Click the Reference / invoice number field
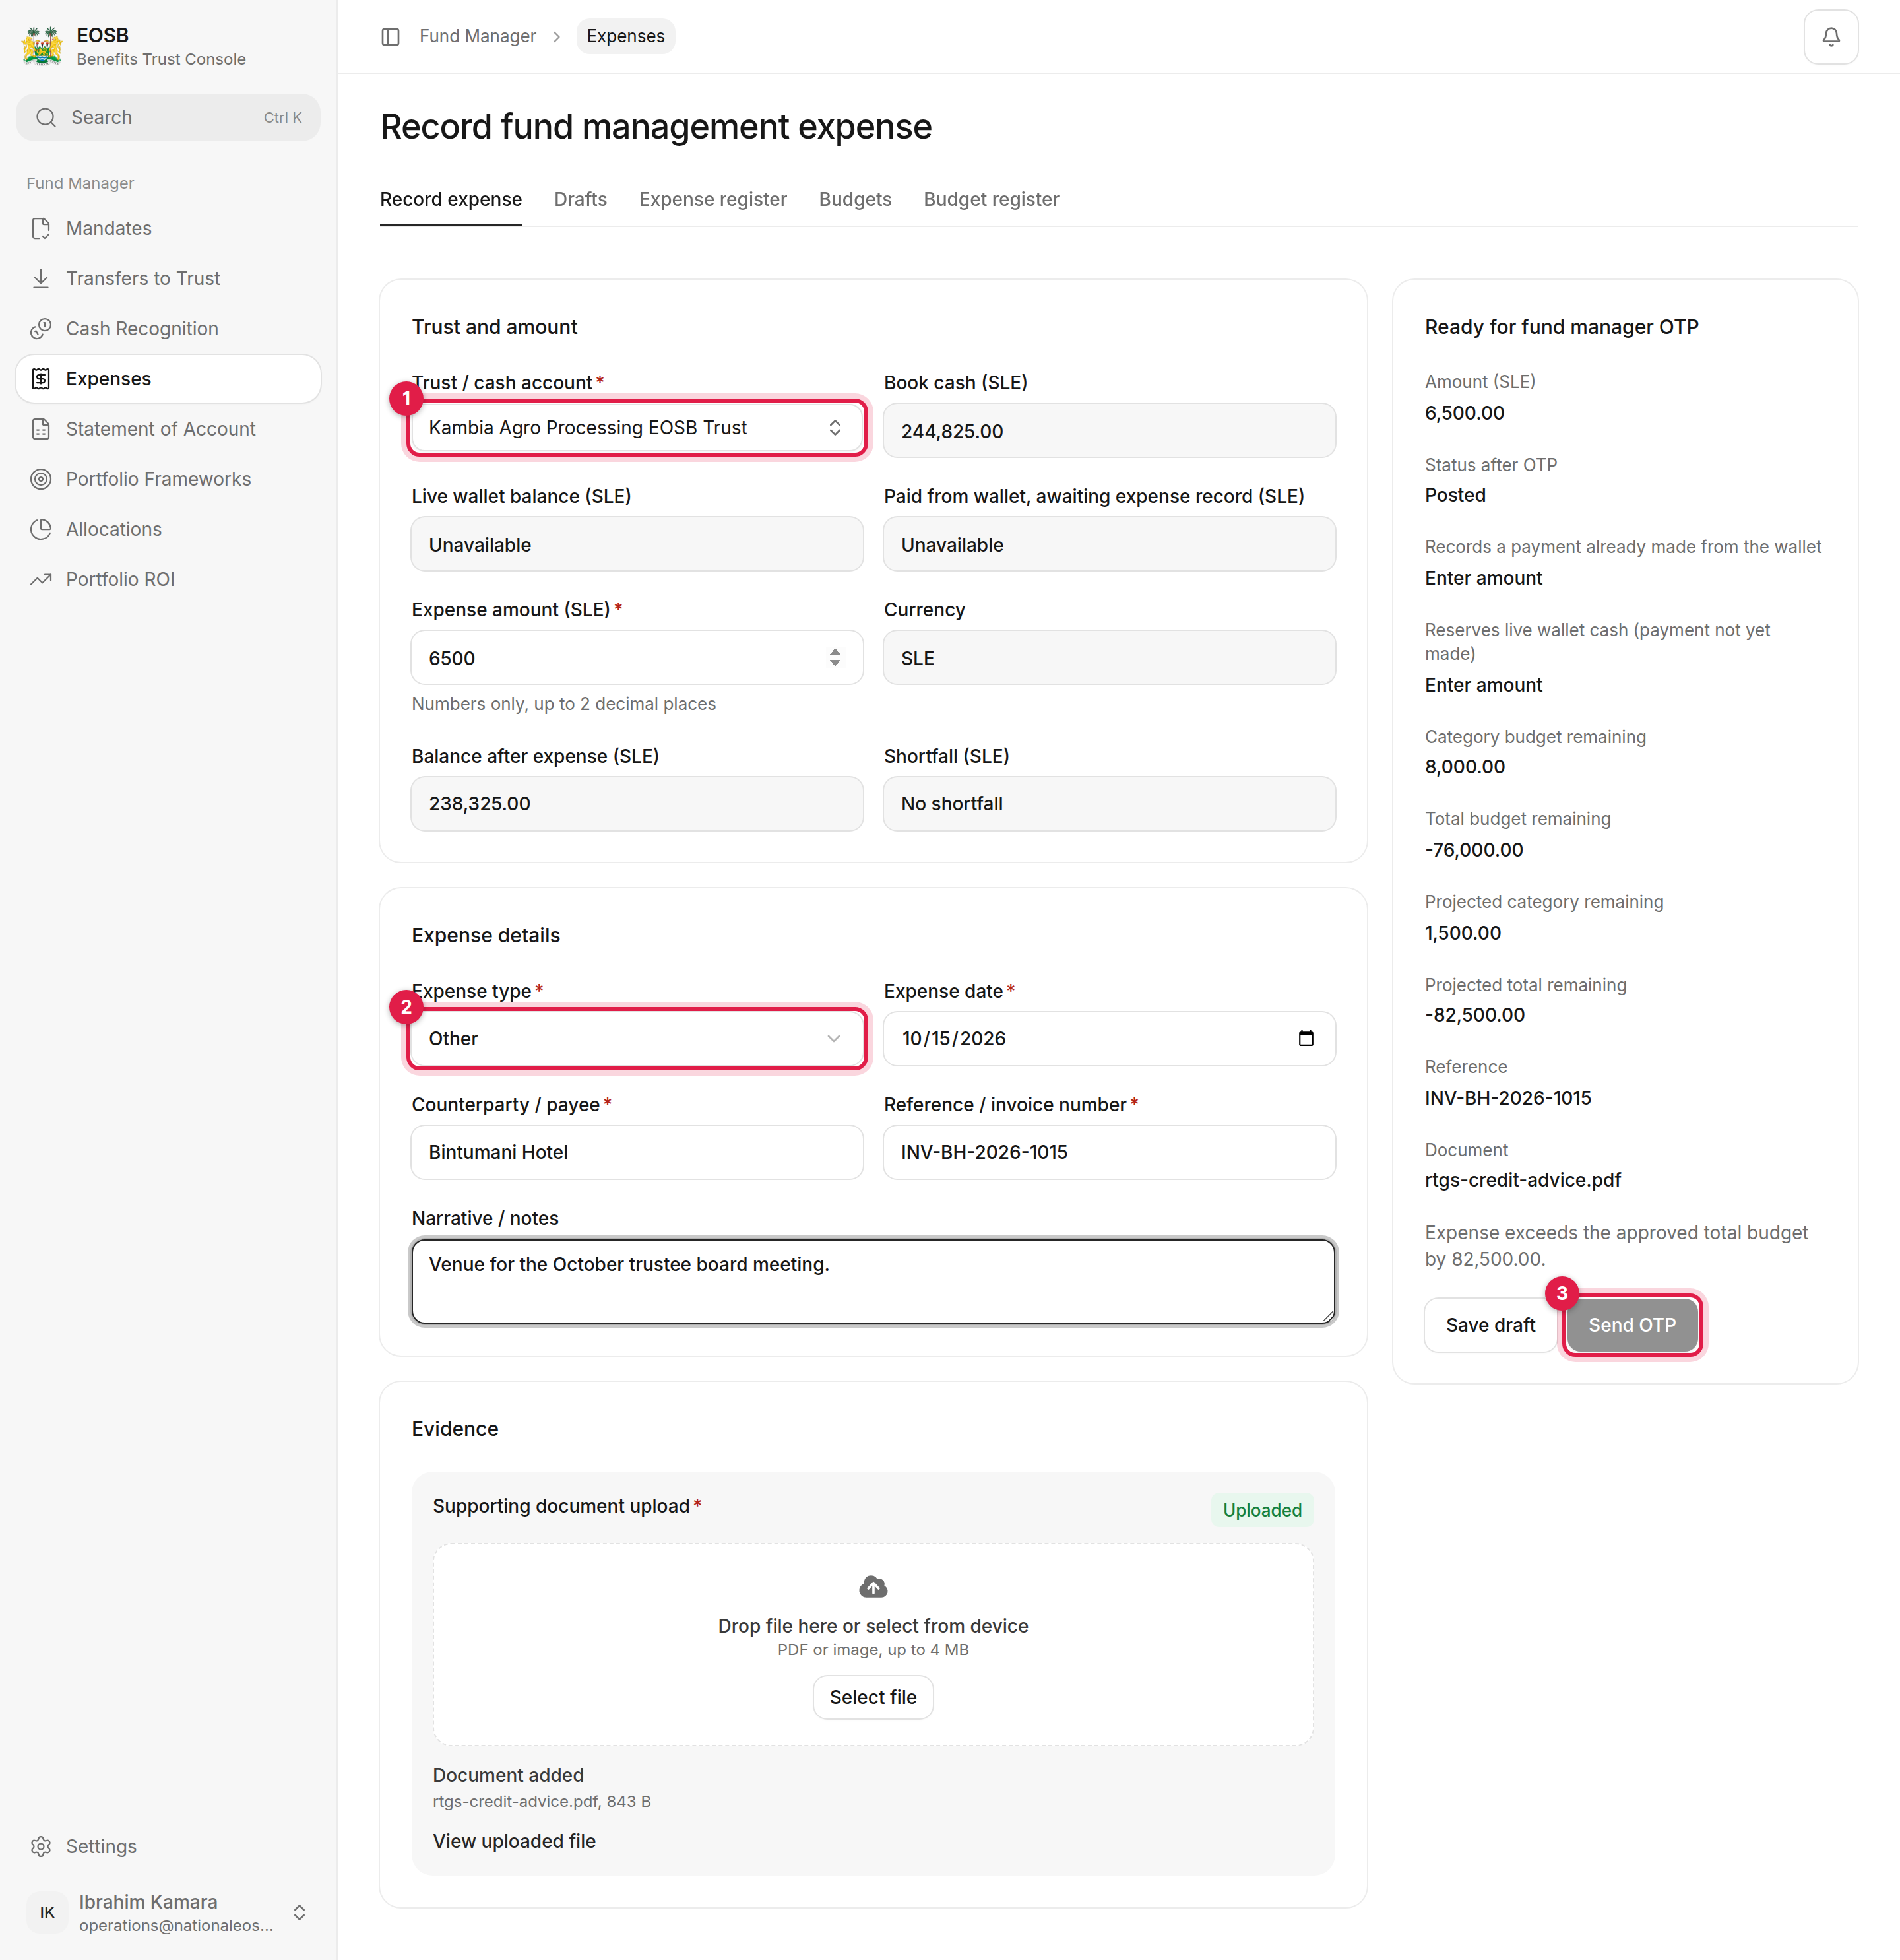Viewport: 1900px width, 1960px height. (x=1110, y=1152)
